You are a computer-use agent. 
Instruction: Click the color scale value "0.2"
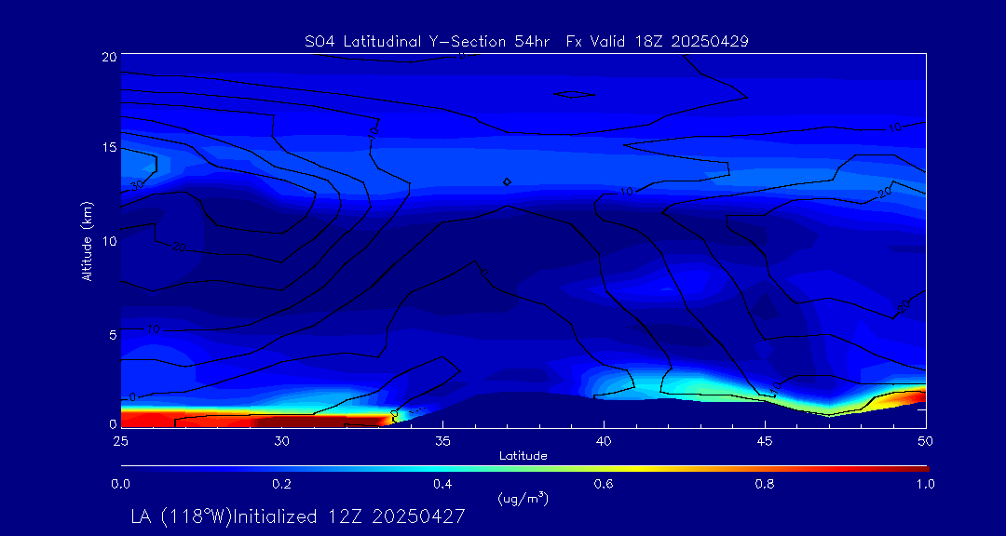coord(281,484)
